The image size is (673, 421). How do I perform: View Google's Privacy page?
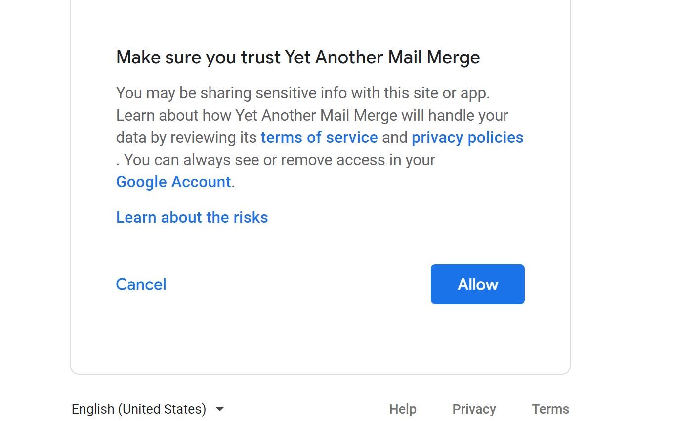[474, 409]
